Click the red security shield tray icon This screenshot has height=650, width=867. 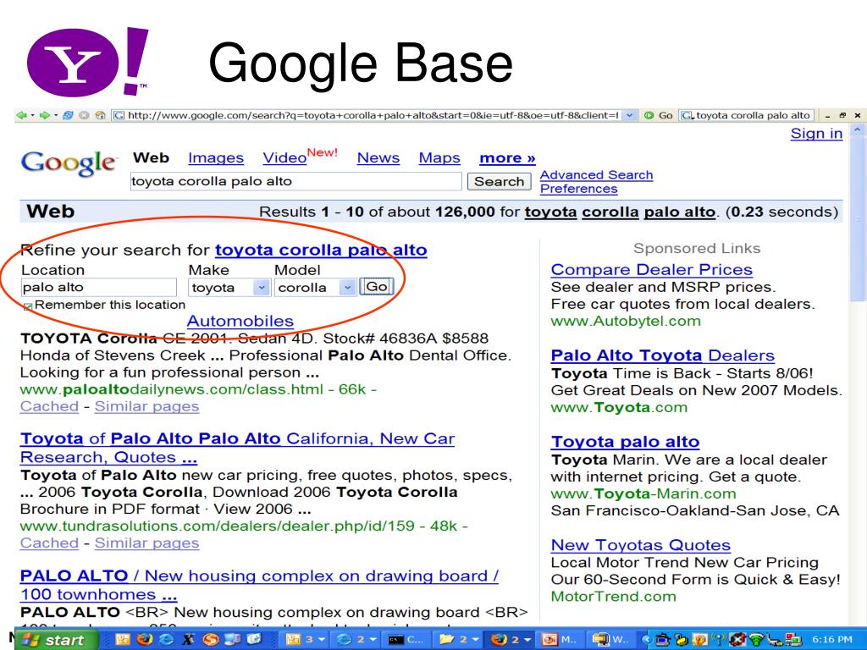(737, 640)
